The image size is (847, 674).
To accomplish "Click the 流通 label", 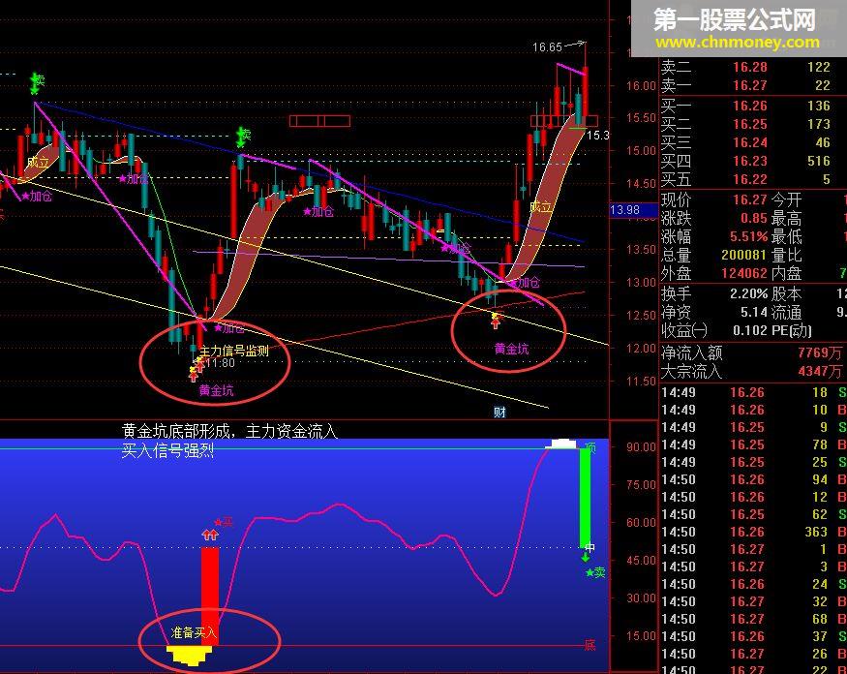I will click(786, 312).
